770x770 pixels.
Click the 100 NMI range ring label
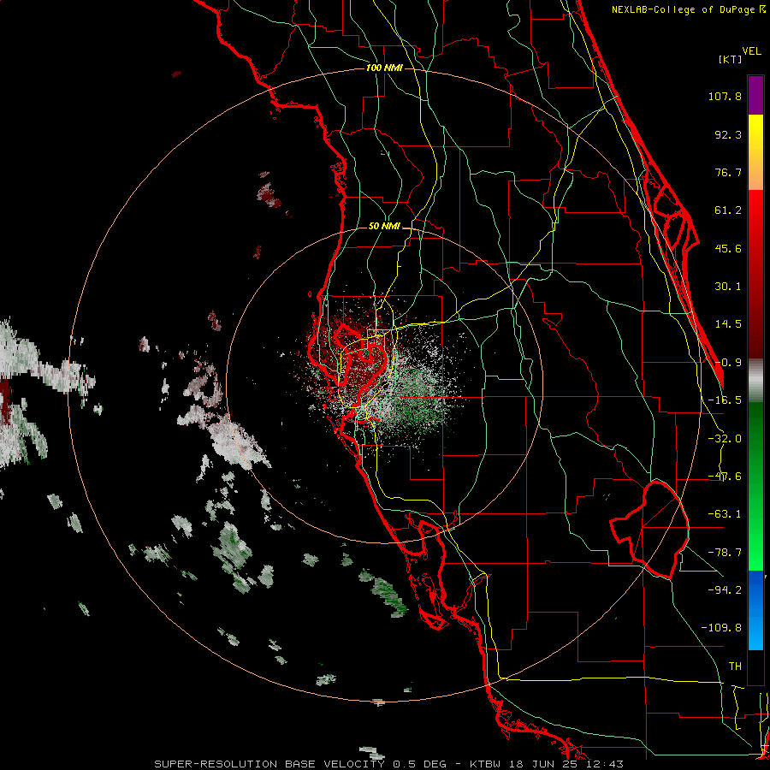point(384,68)
